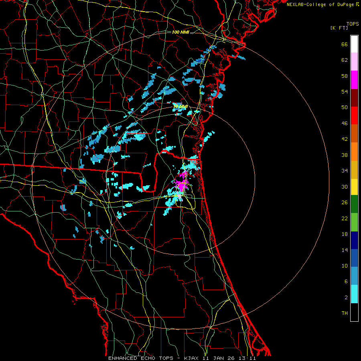Click the black TH swatch at the legend bottom
This screenshot has width=361, height=361.
tap(354, 312)
